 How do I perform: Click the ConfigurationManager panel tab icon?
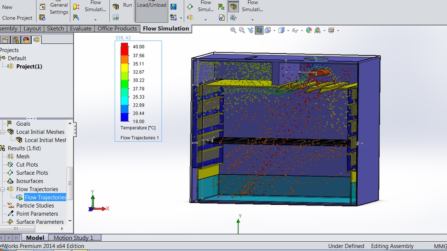click(x=16, y=40)
